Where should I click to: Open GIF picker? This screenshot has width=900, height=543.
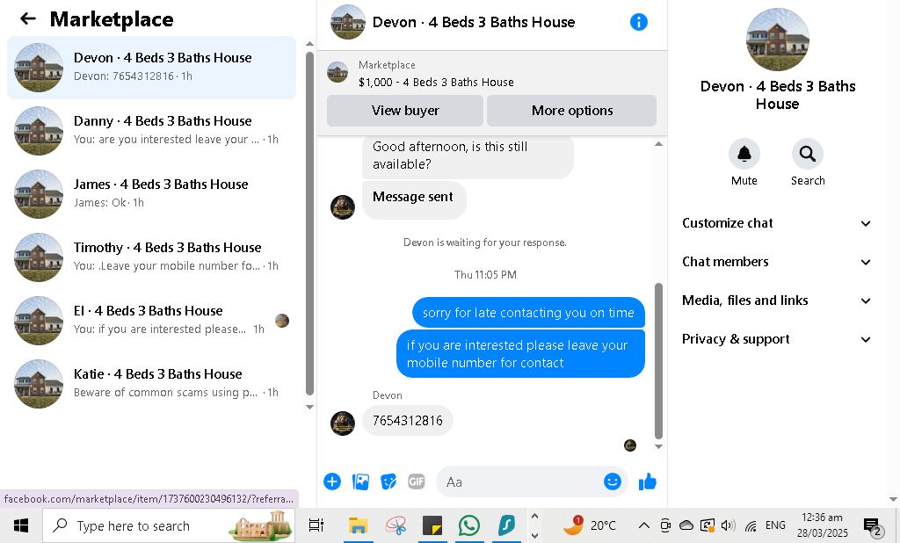pyautogui.click(x=417, y=481)
